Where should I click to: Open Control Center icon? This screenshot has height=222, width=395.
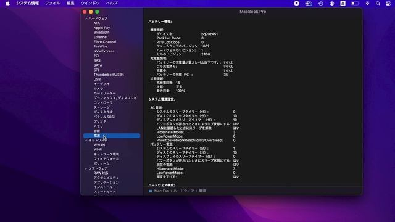[x=388, y=3]
